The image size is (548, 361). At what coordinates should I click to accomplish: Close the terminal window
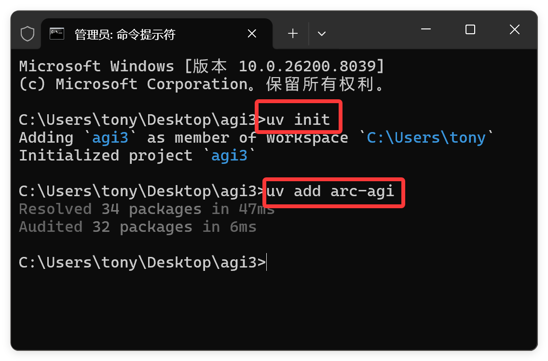[x=514, y=30]
